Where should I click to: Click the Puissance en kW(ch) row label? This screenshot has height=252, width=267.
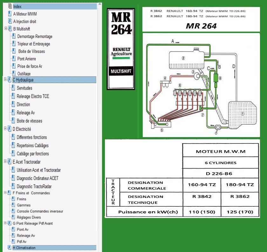pos(148,212)
